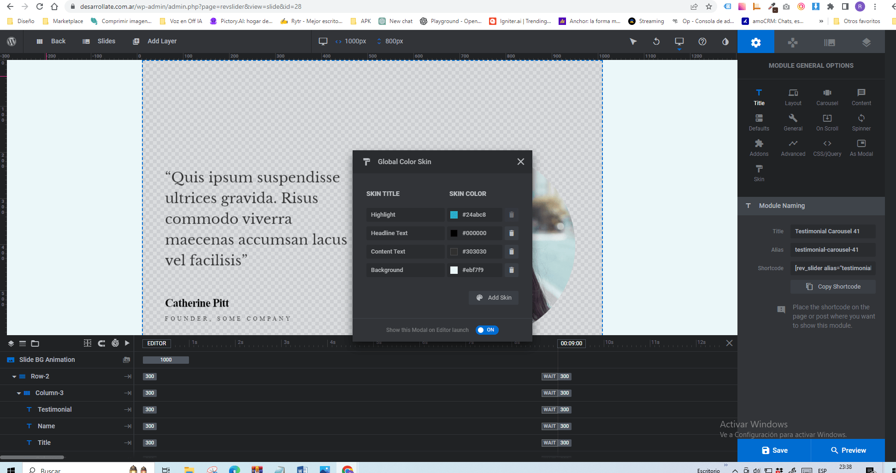Select the Name text layer
The image size is (896, 473).
(x=46, y=426)
